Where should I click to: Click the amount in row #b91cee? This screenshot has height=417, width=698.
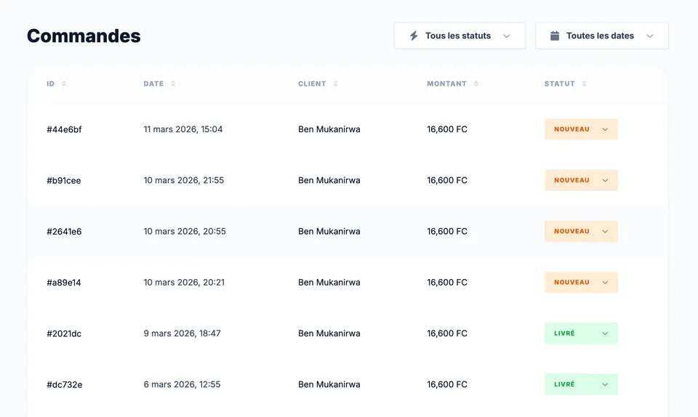(x=447, y=180)
